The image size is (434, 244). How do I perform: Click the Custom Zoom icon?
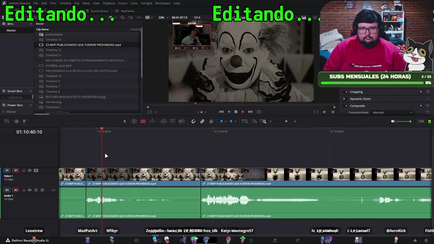point(263,121)
